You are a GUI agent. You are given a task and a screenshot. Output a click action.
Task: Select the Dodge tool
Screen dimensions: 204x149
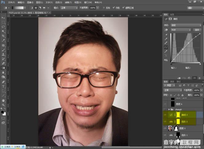pos(3,77)
